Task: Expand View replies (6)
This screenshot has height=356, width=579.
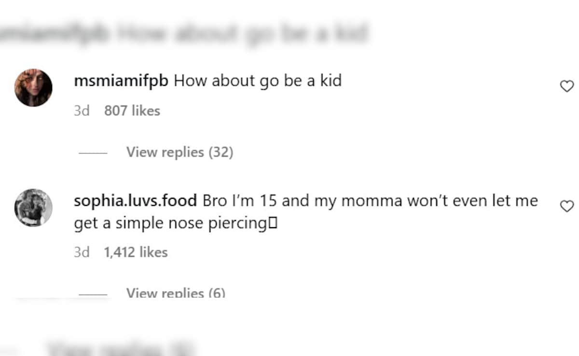Action: 176,292
